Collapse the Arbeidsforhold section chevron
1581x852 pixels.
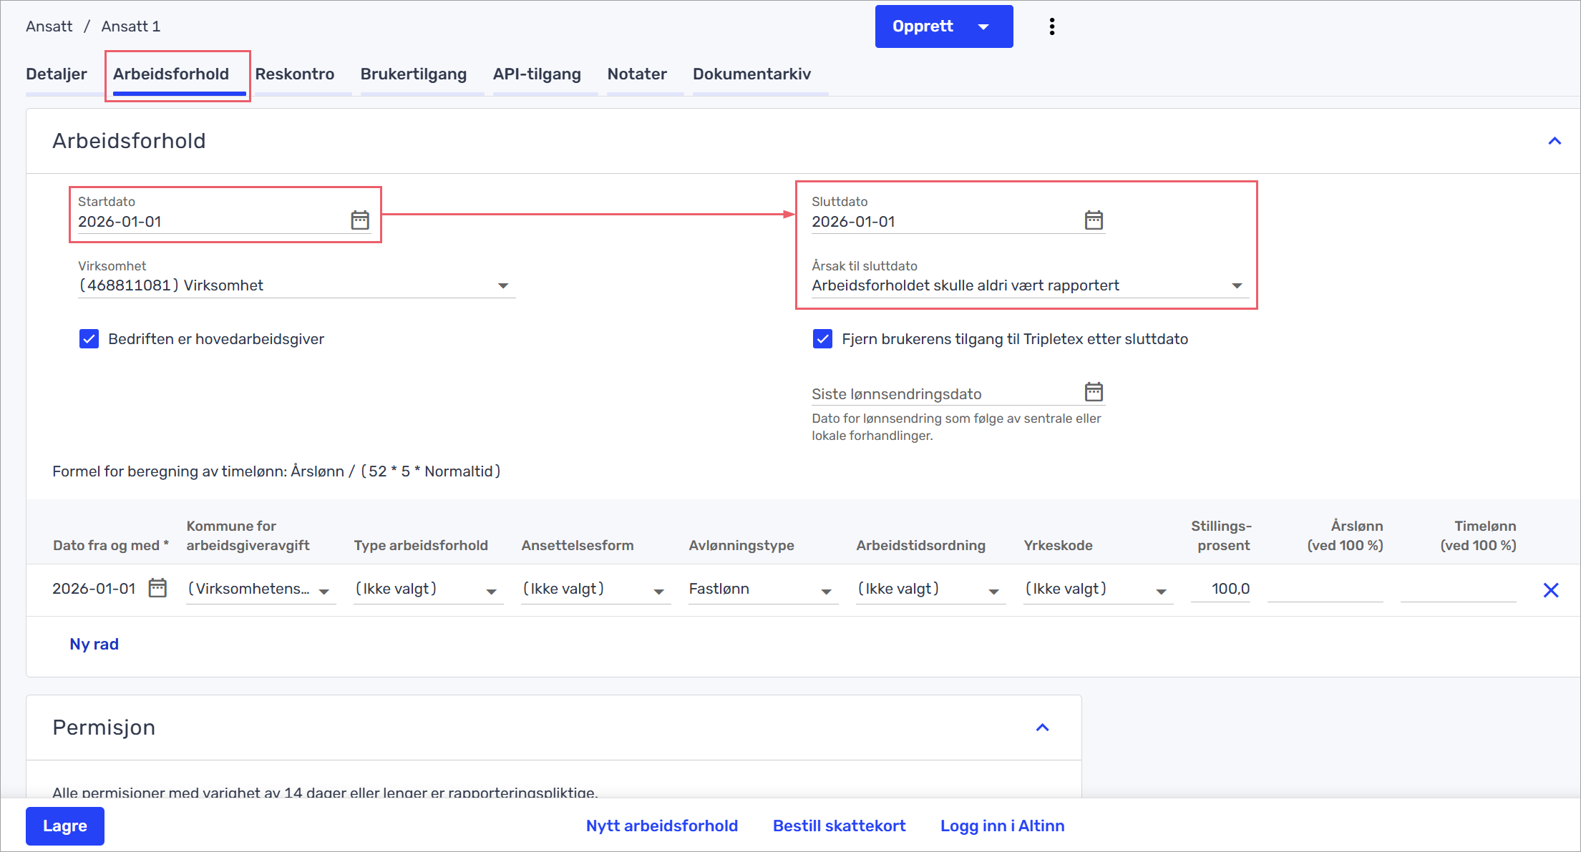1555,141
